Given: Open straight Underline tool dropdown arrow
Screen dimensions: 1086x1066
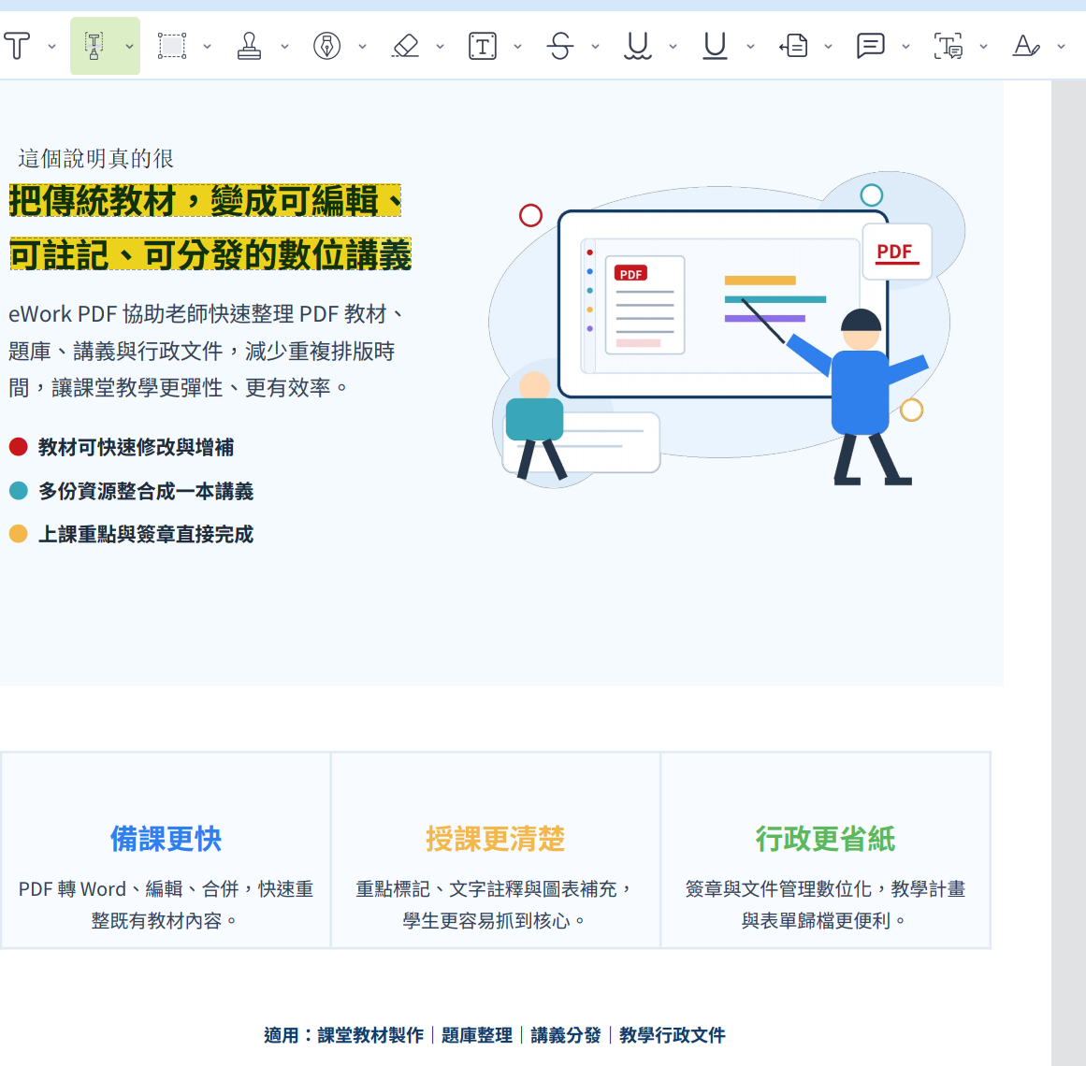Looking at the screenshot, I should pos(751,47).
